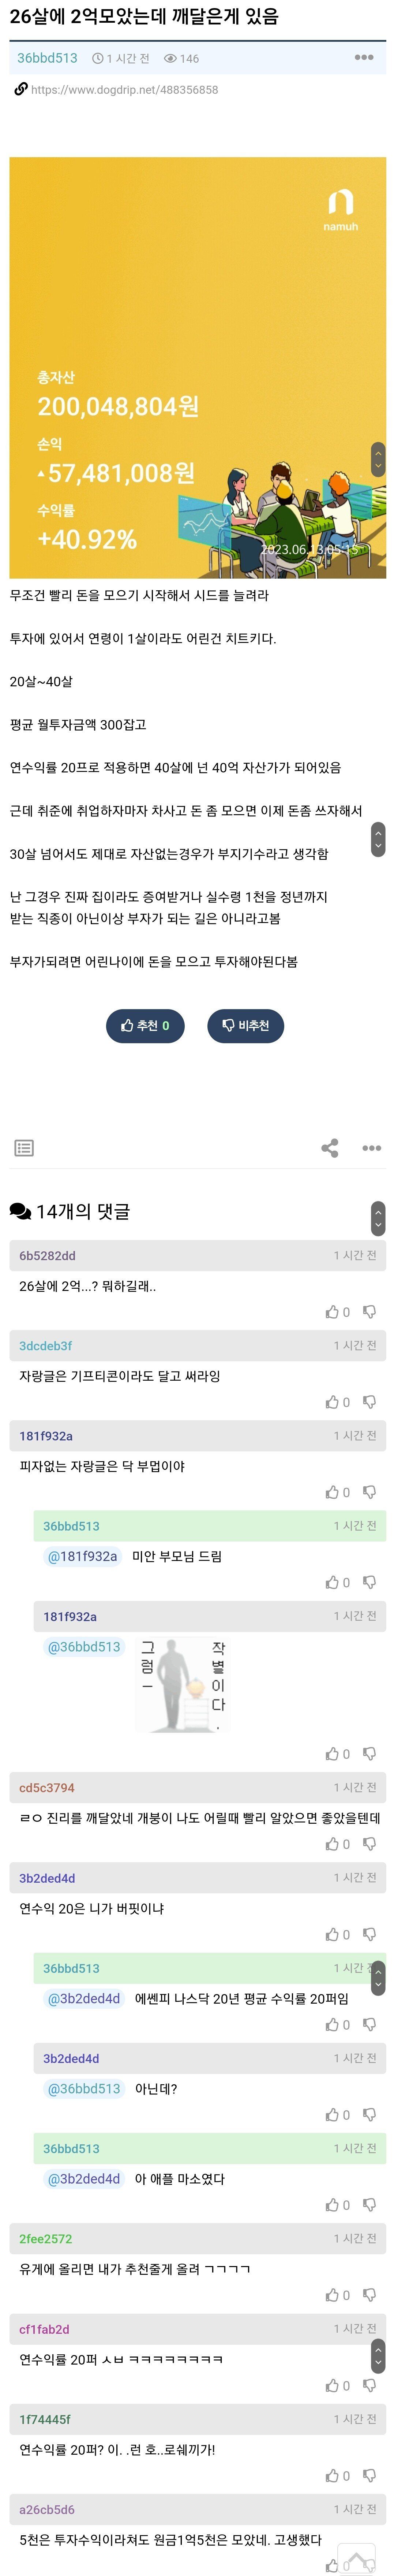
Task: Open the post's three-dot options menu
Action: click(364, 58)
